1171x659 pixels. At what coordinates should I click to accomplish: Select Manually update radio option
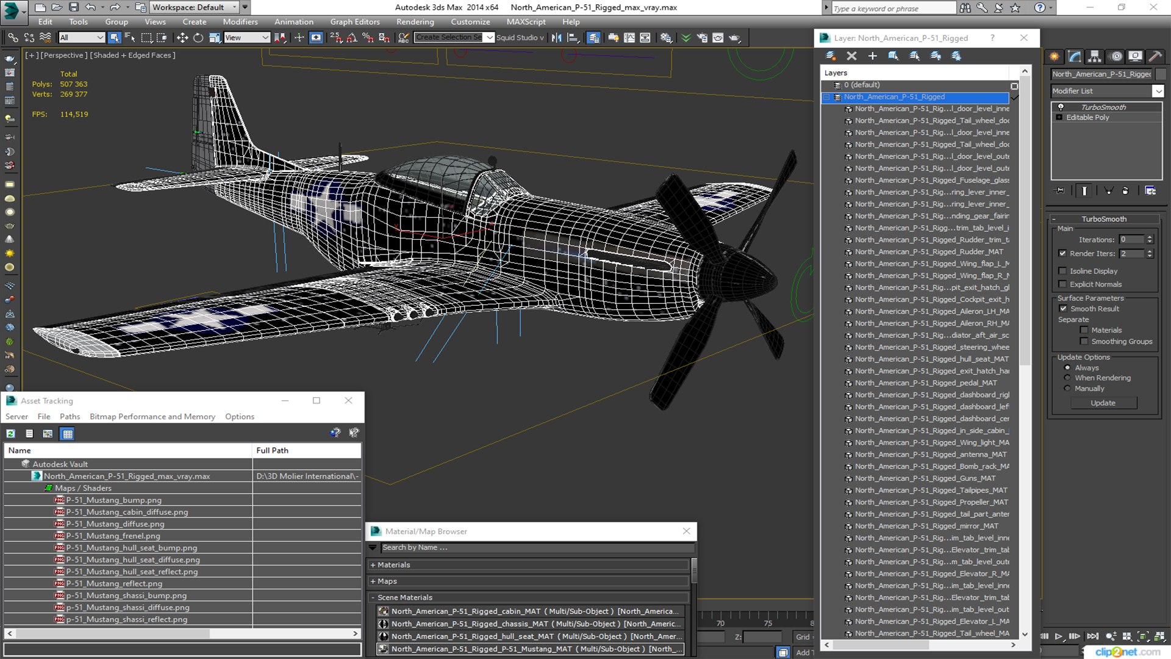pos(1067,389)
